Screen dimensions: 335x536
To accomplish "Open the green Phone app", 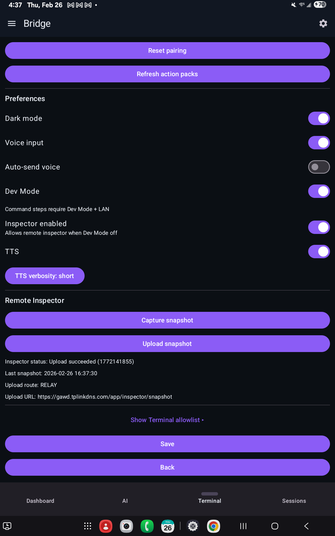I will coord(147,526).
